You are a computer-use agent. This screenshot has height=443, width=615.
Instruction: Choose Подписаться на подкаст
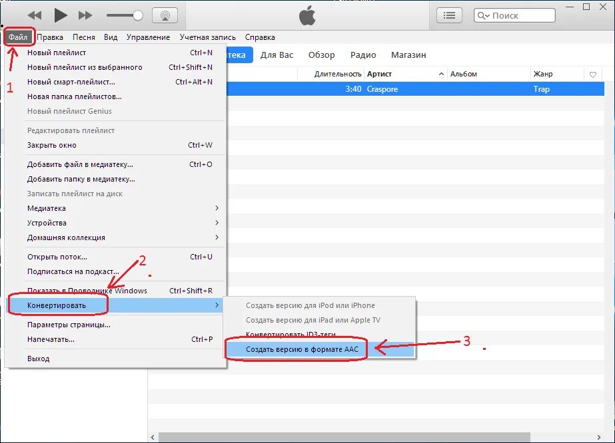(116, 271)
